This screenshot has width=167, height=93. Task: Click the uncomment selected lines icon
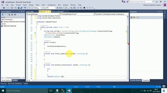tap(81, 8)
